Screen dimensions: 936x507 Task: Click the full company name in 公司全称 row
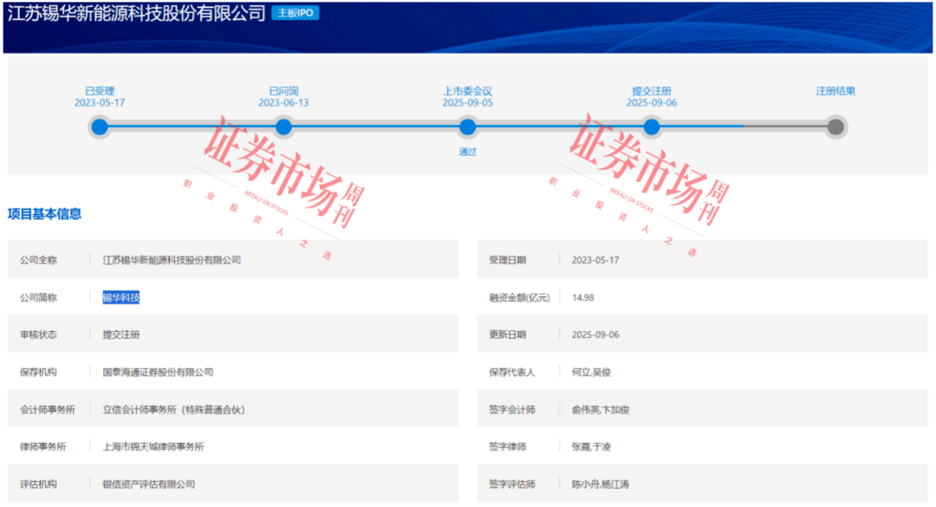(172, 260)
